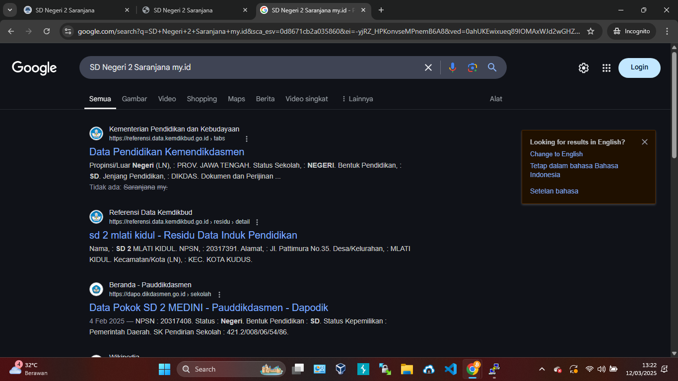This screenshot has width=678, height=381.
Task: Switch to Maps results tab
Action: pyautogui.click(x=236, y=99)
